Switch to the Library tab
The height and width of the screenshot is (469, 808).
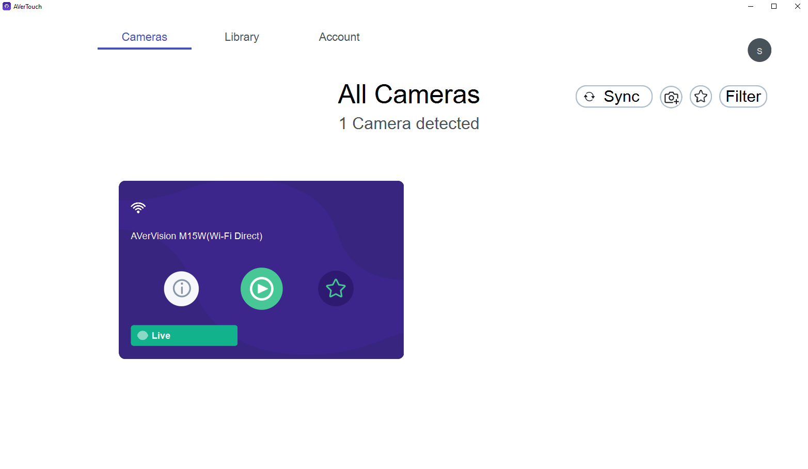pyautogui.click(x=242, y=37)
